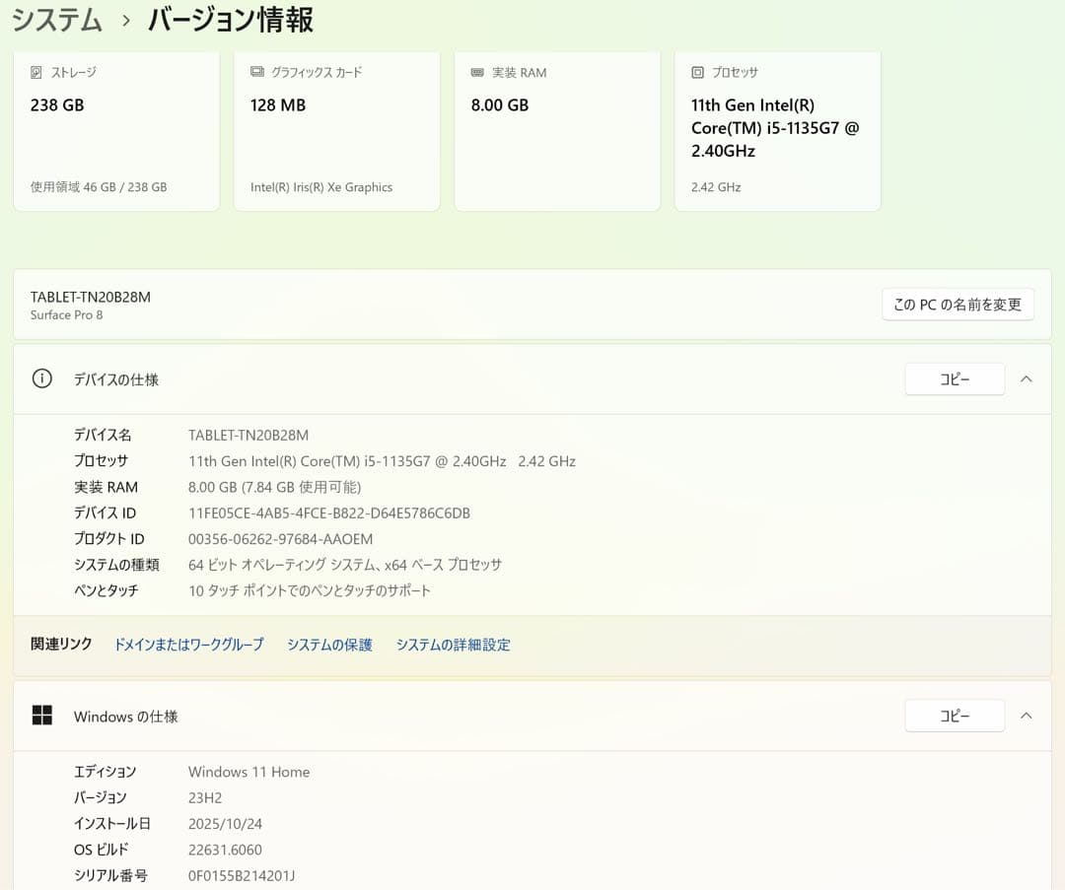Viewport: 1065px width, 890px height.
Task: Click the シリアル番号 serial value
Action: (242, 875)
